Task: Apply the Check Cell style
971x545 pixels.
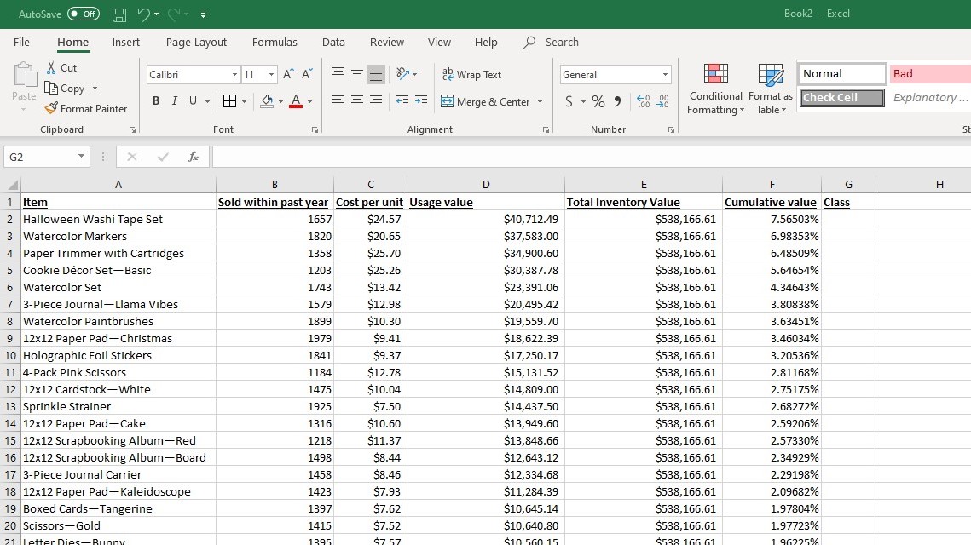Action: point(842,98)
